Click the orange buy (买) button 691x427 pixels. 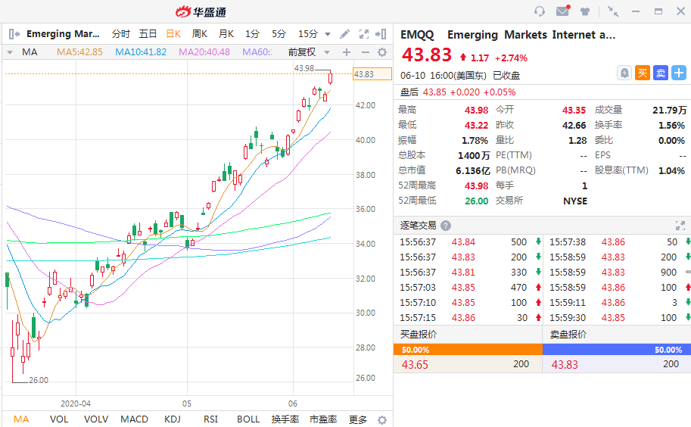coord(643,73)
